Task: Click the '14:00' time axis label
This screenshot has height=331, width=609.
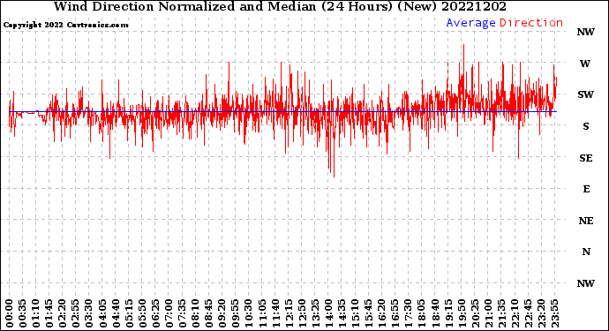Action: pyautogui.click(x=328, y=313)
